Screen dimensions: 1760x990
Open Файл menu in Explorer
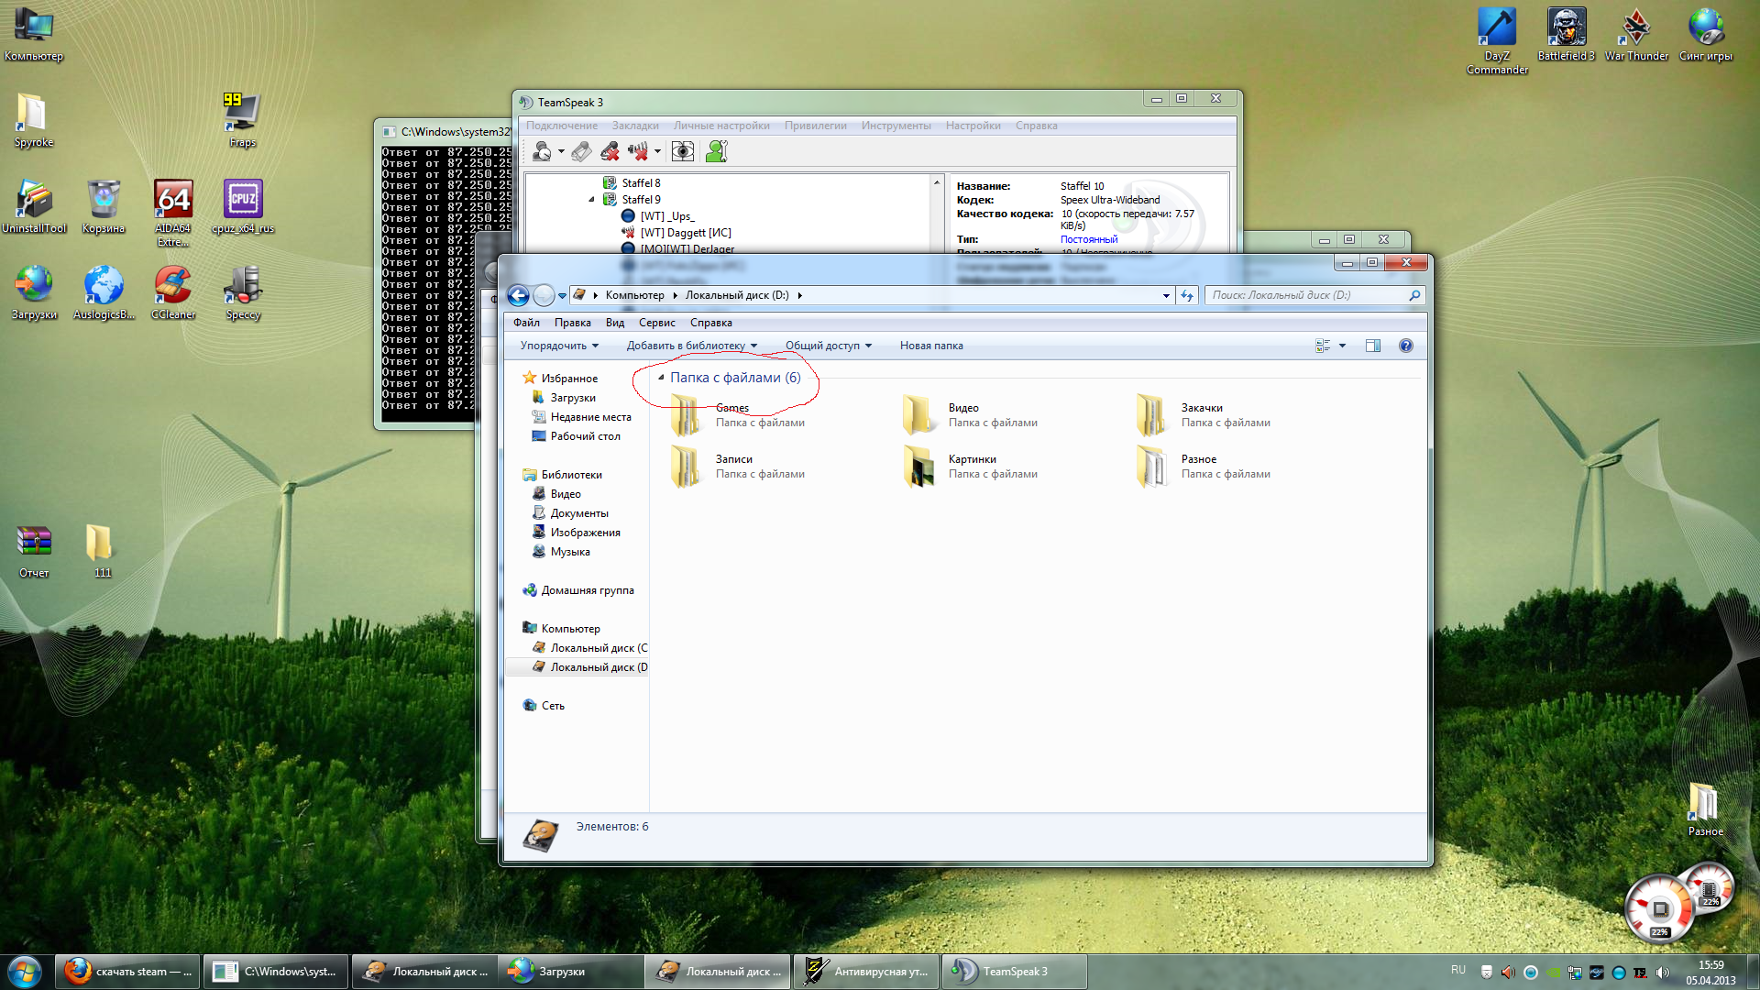526,323
